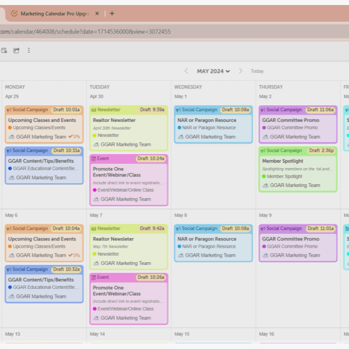The width and height of the screenshot is (349, 349).
Task: Open Realtor Newsleter on May 7
Action: pyautogui.click(x=114, y=239)
